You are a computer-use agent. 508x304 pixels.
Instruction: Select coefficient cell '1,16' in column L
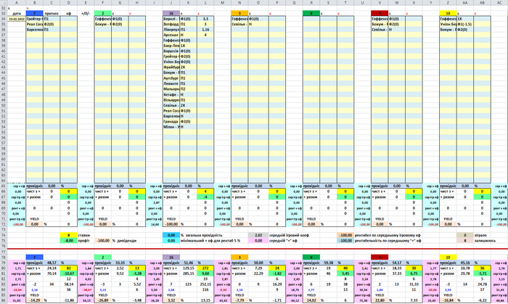(x=205, y=30)
